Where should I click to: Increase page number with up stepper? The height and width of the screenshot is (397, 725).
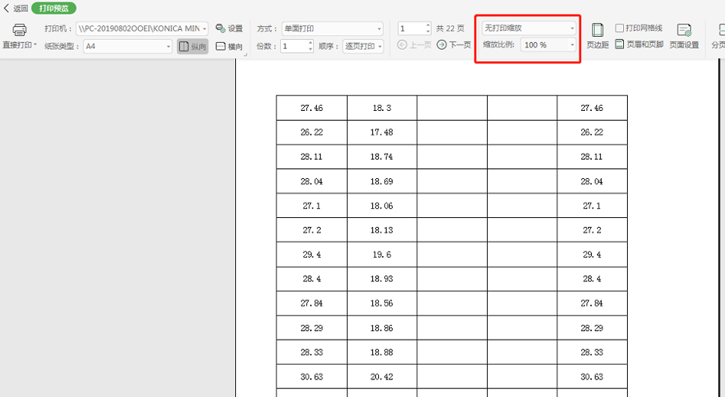(428, 25)
